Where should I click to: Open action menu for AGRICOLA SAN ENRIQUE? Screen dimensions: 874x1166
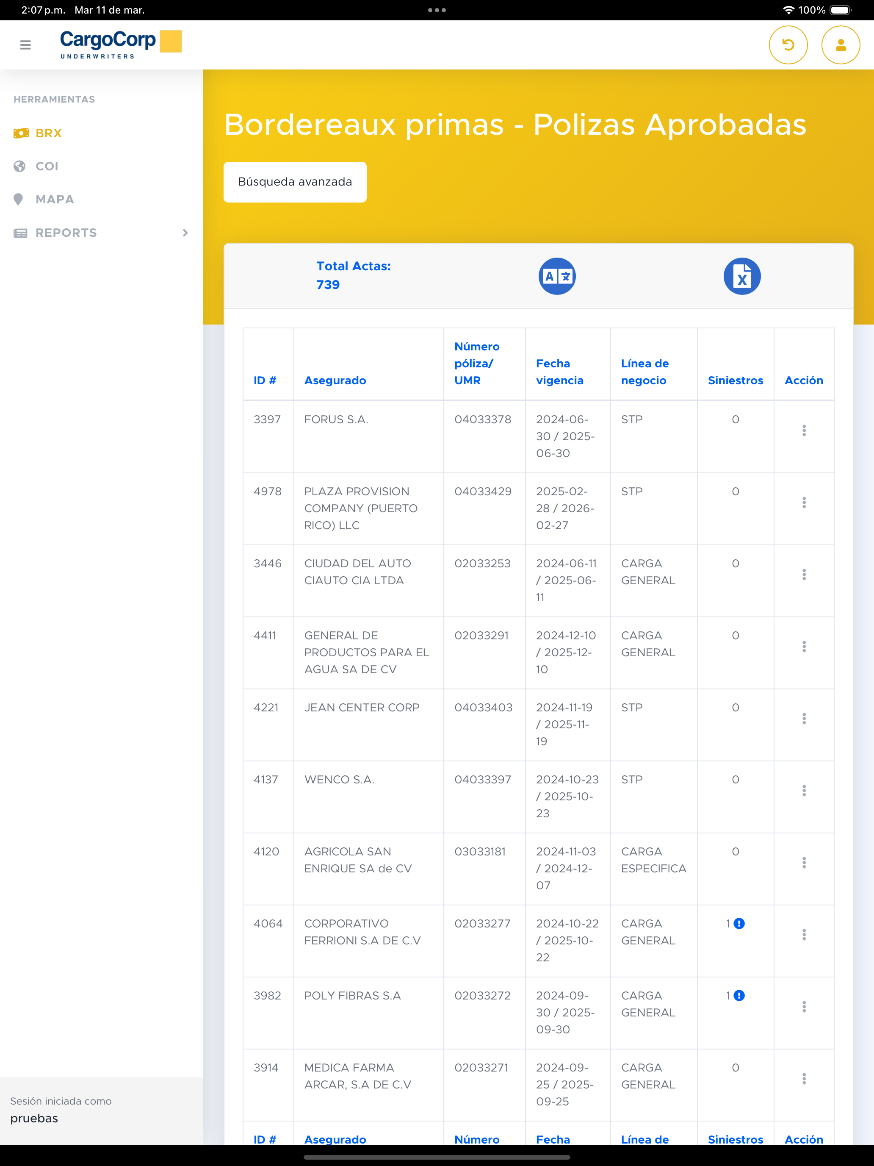[804, 863]
